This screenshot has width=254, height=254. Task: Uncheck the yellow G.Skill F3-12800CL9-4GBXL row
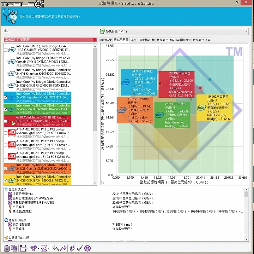6,180
